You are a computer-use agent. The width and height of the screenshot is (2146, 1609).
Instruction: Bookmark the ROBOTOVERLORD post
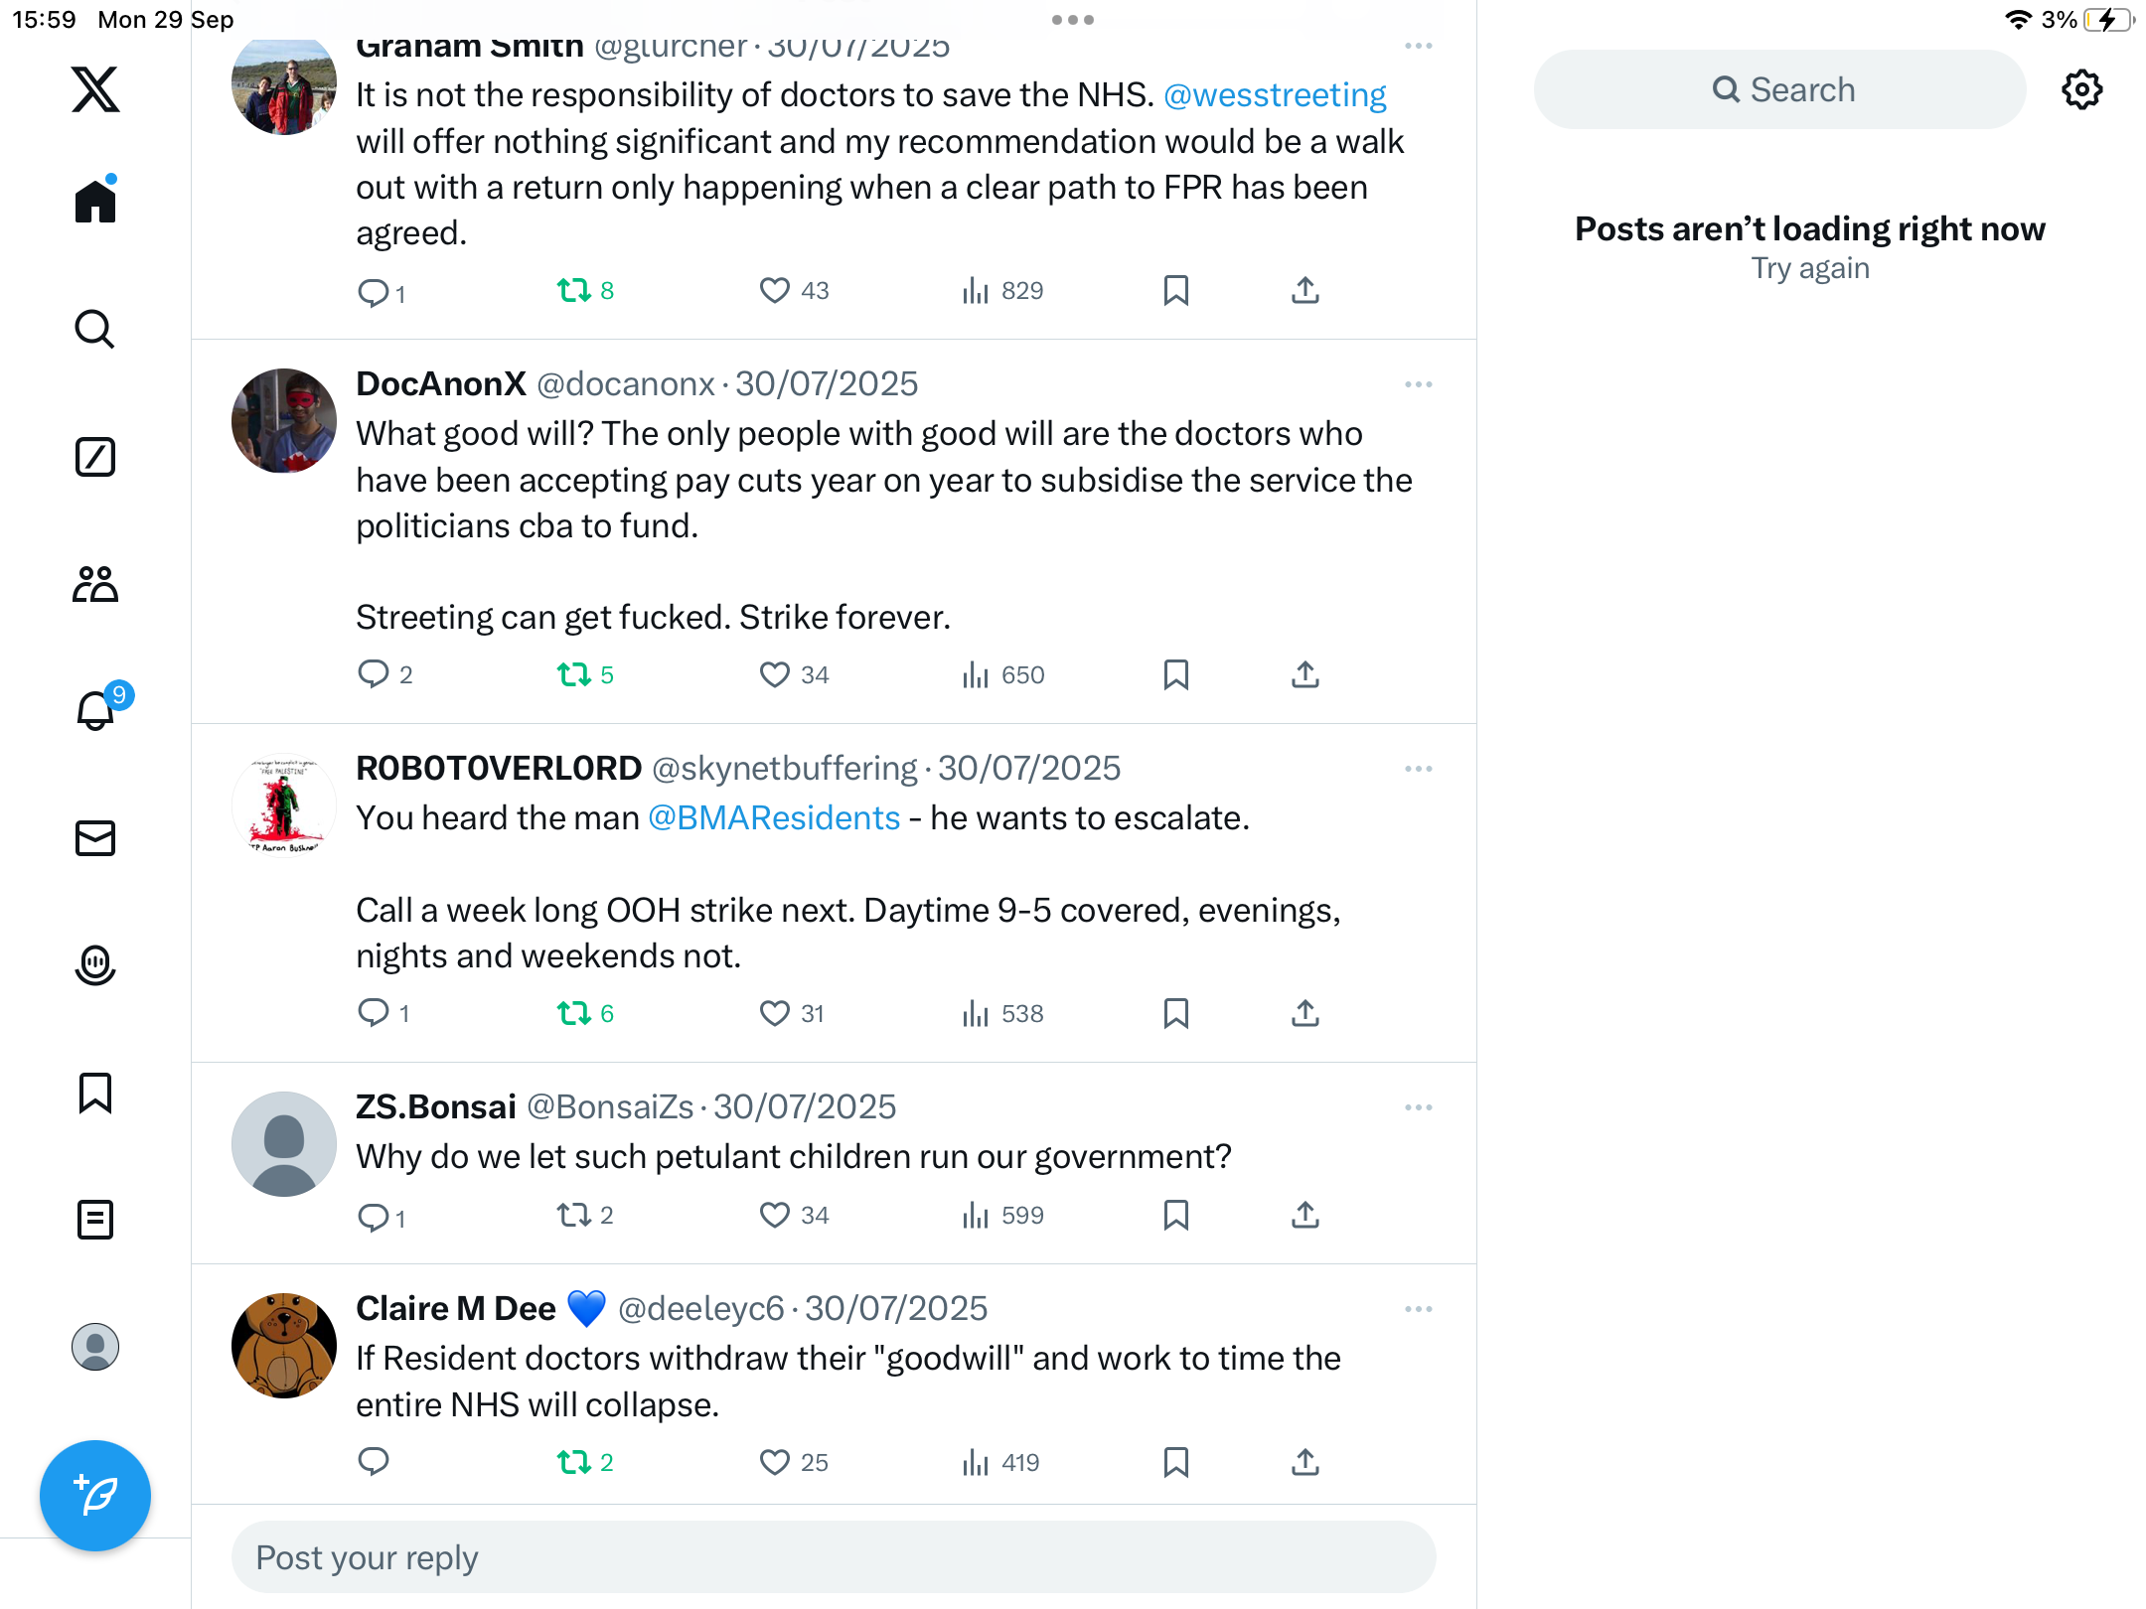tap(1175, 1013)
